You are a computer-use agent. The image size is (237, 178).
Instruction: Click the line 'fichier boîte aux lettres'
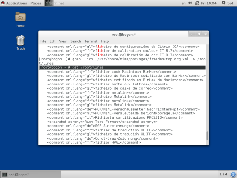coord(108,84)
